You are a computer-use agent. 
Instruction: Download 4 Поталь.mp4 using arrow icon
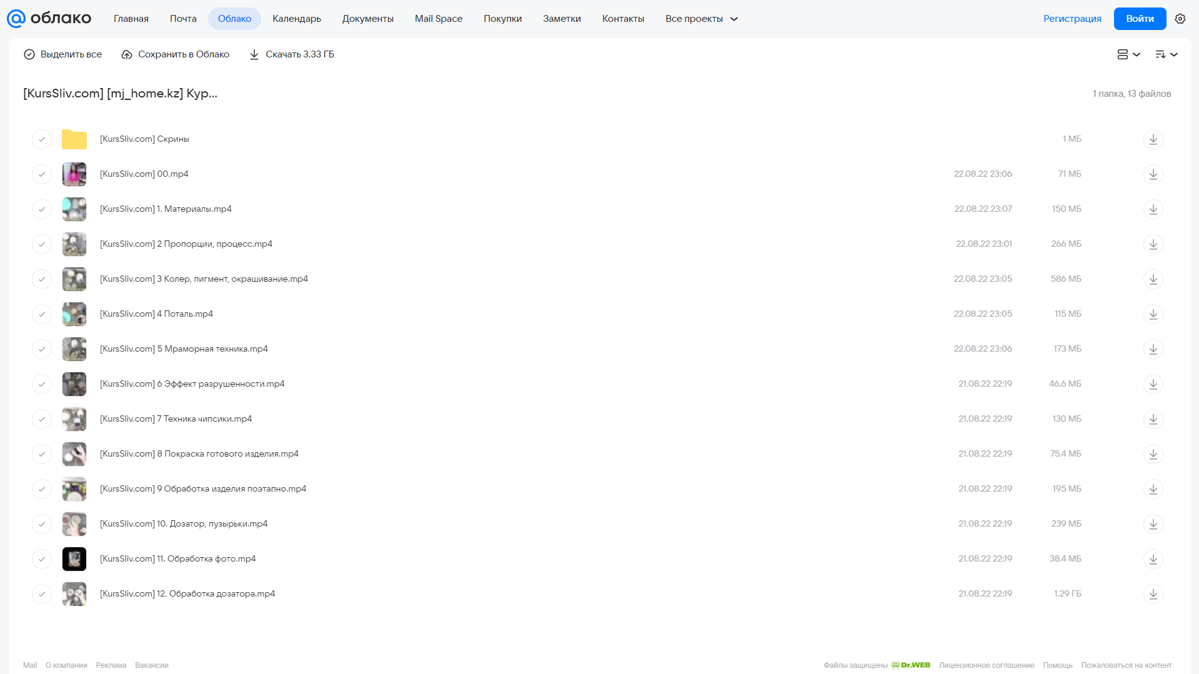(1153, 314)
